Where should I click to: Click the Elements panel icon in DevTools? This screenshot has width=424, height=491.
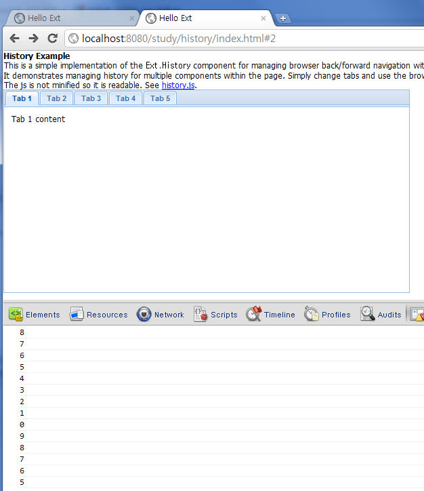pos(16,314)
